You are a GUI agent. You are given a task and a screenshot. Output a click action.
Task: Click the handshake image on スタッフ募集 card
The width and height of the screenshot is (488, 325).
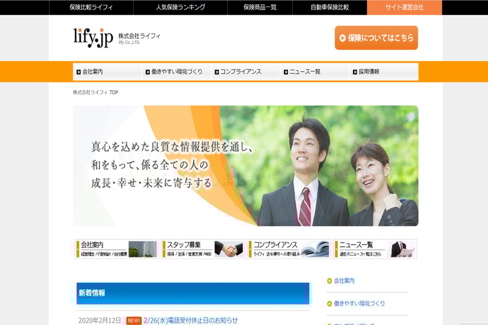click(x=229, y=249)
